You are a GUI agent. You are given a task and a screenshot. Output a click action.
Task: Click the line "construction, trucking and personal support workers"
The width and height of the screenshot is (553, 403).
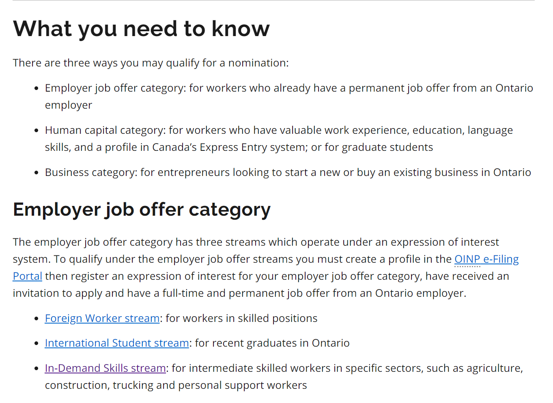tap(176, 385)
